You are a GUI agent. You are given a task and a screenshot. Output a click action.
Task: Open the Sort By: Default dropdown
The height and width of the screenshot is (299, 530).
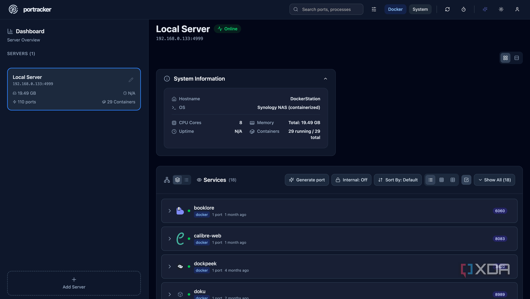tap(398, 180)
